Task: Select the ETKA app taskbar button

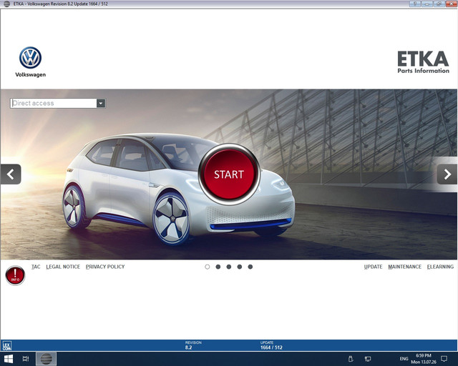Action: [46, 359]
